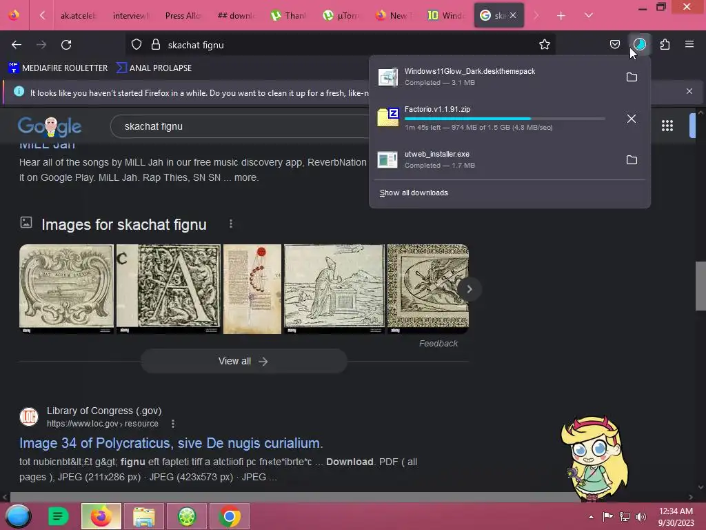Open MEDIAFIRE ROULETTER bookmark
This screenshot has height=530, width=706.
coord(58,68)
